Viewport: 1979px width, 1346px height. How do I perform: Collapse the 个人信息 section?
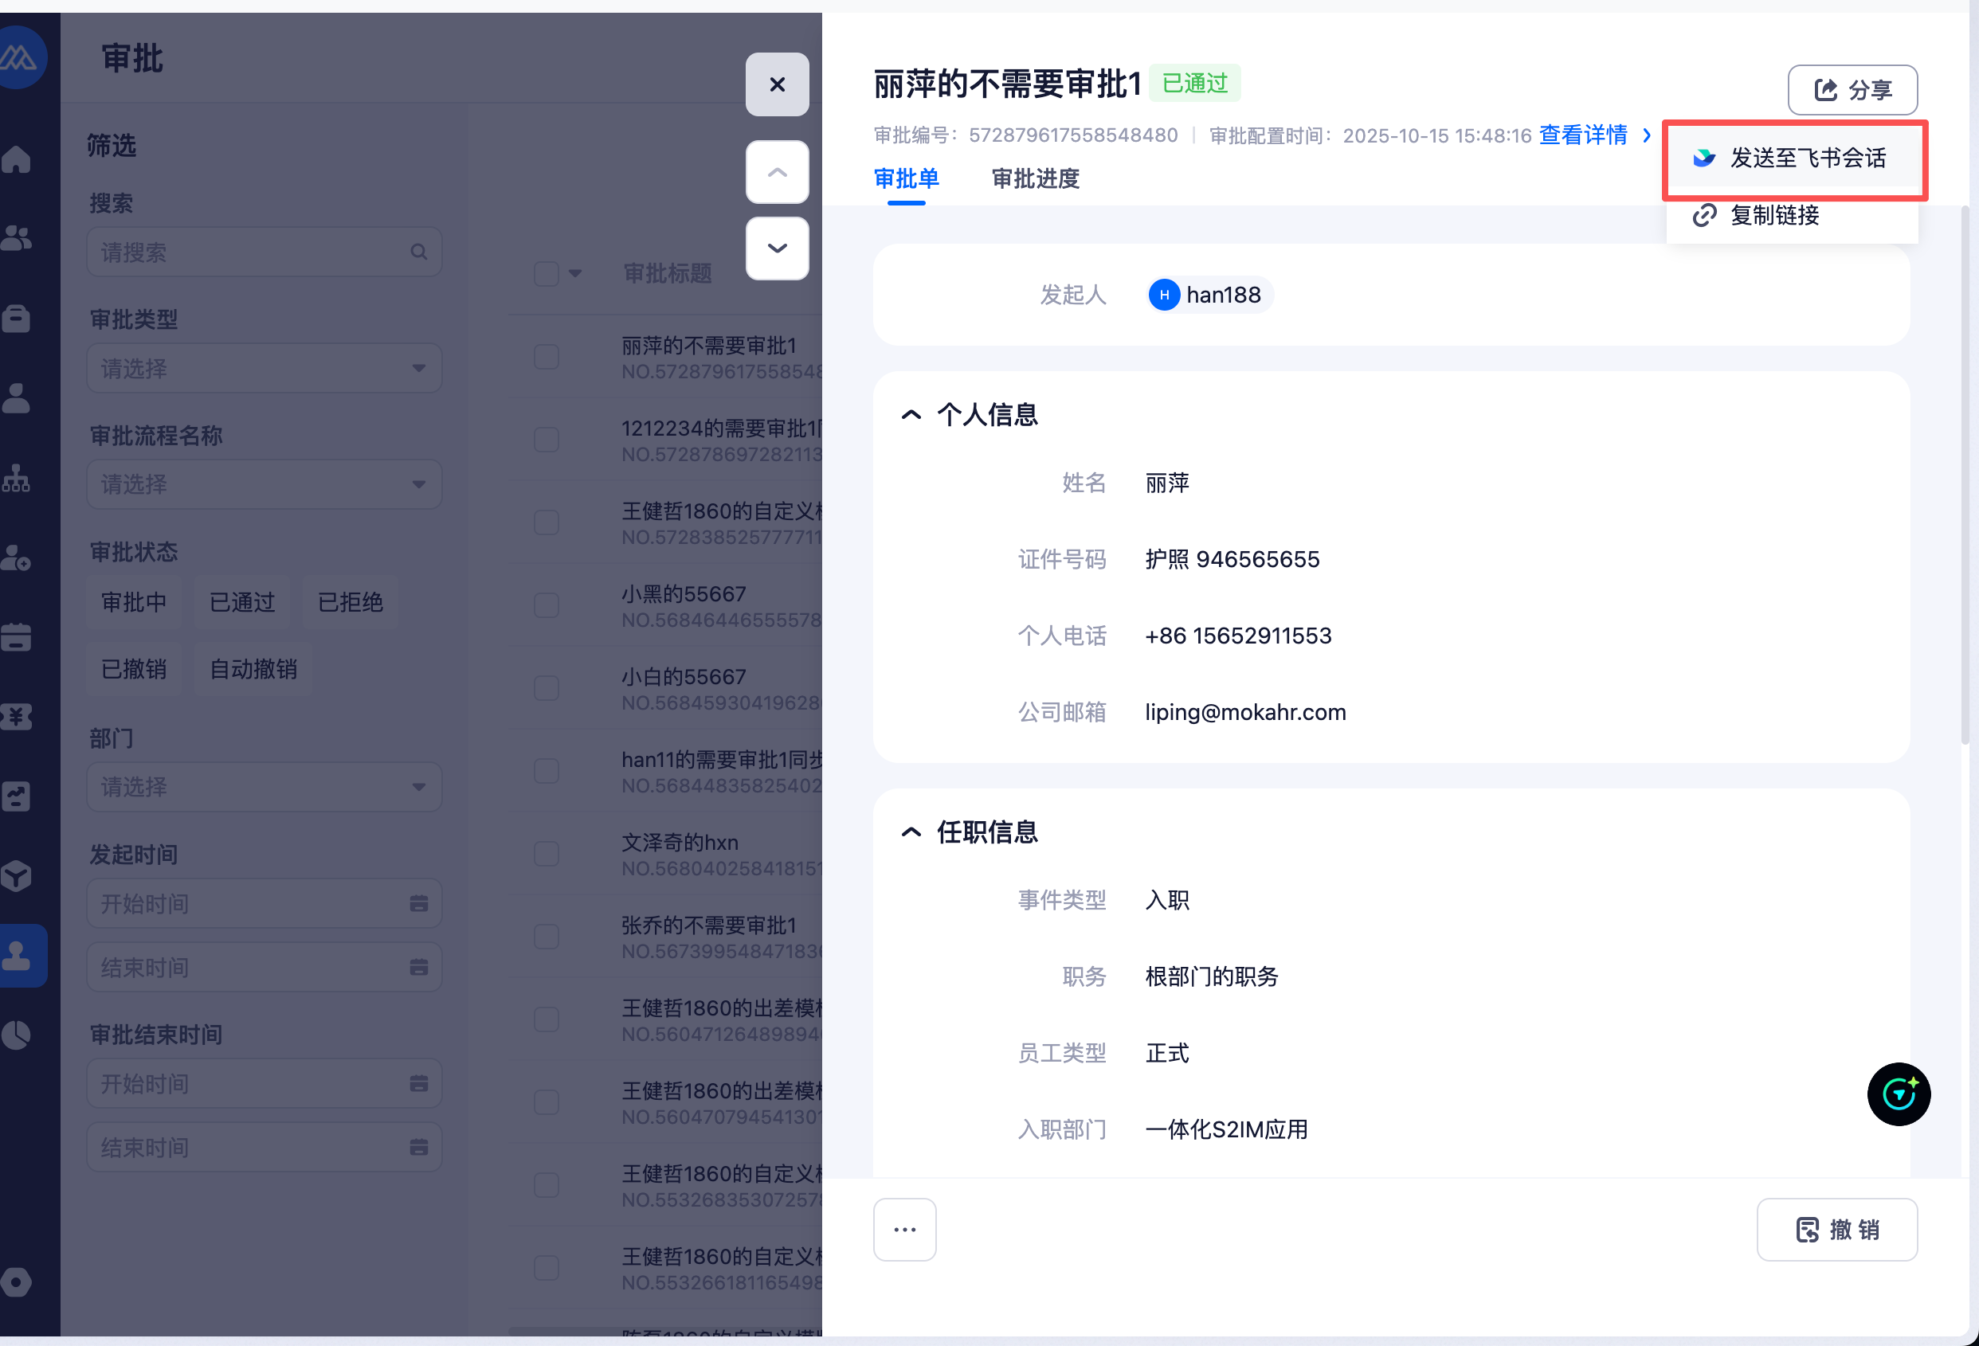911,415
